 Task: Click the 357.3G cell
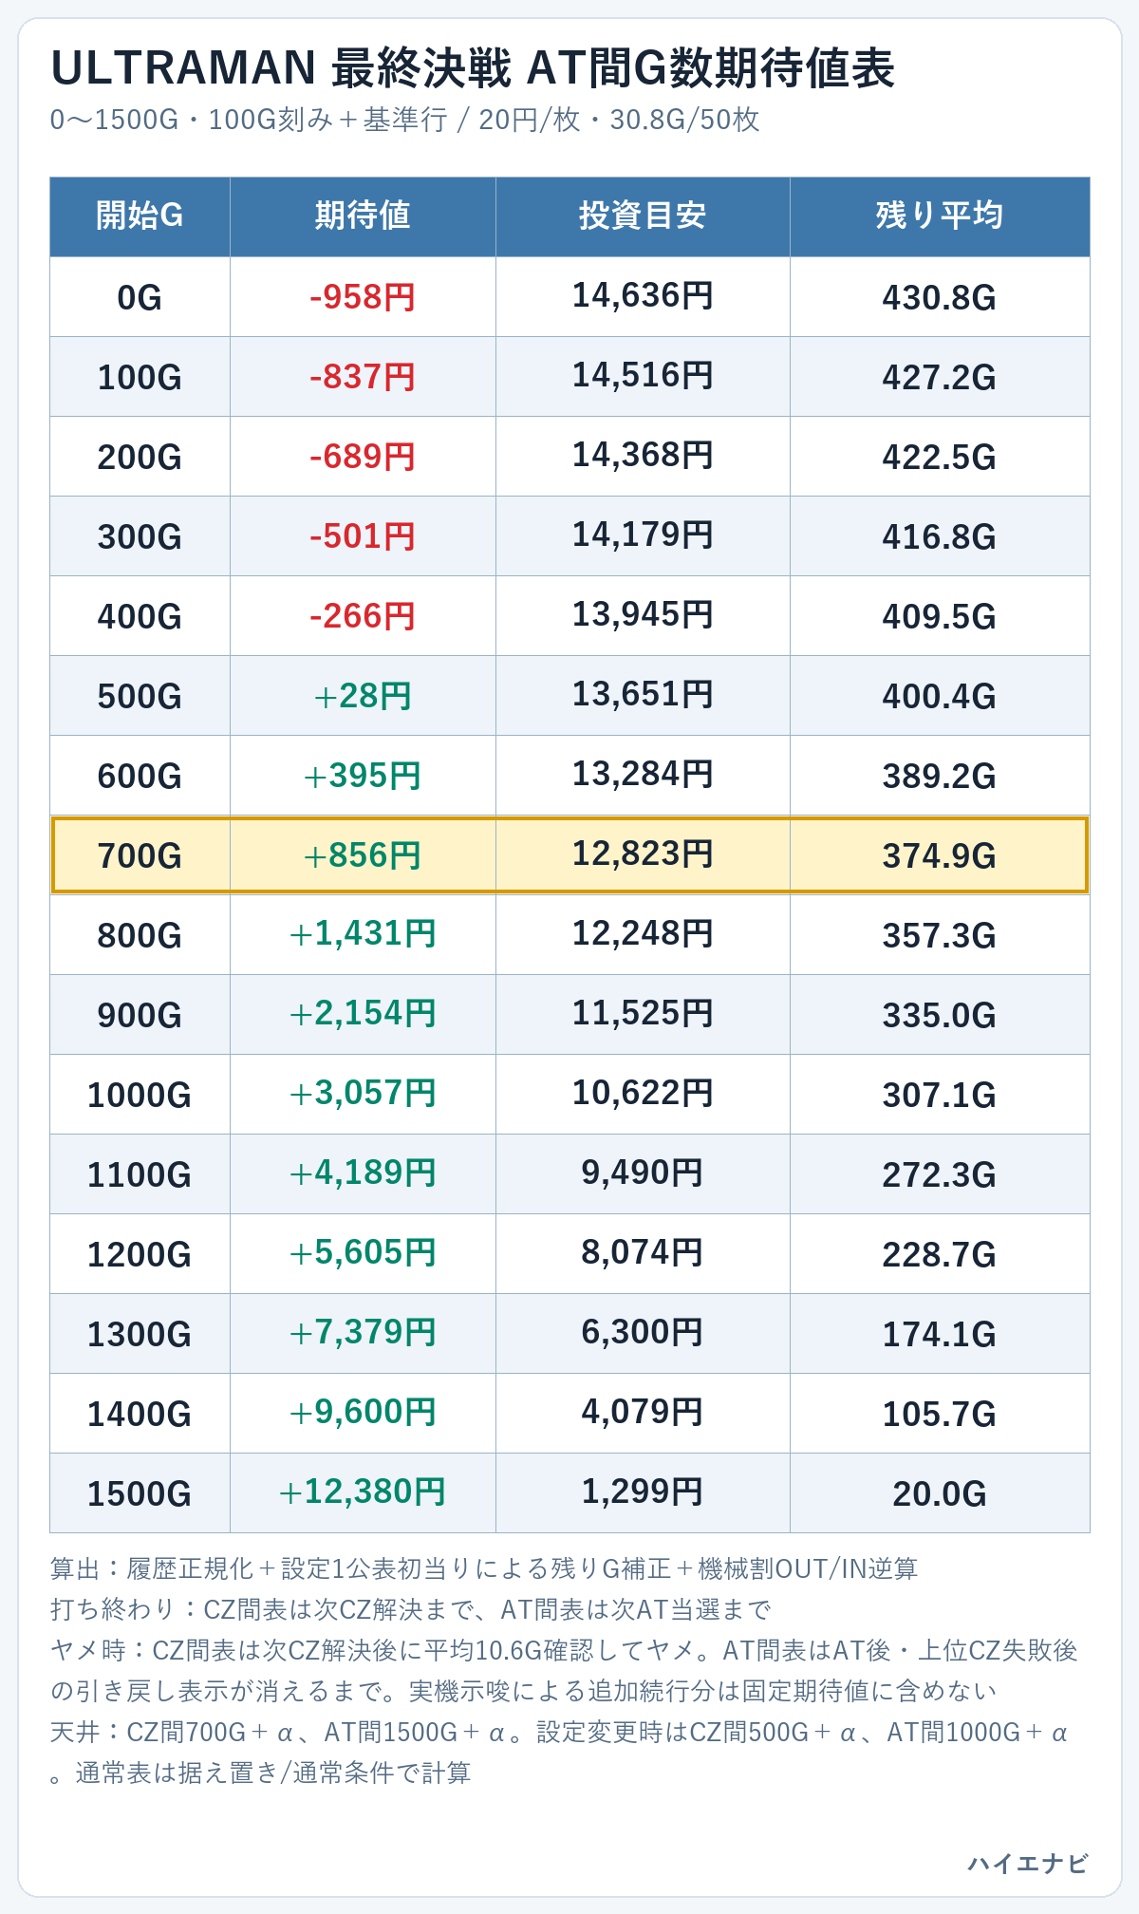940,935
